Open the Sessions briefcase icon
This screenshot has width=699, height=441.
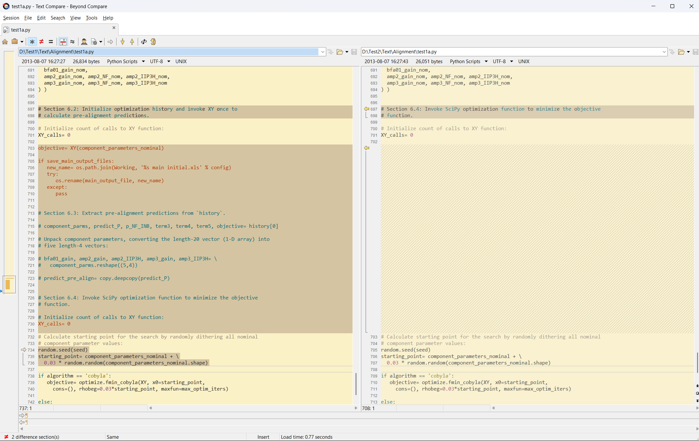point(15,42)
